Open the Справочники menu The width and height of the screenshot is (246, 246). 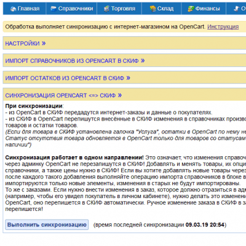point(71,9)
